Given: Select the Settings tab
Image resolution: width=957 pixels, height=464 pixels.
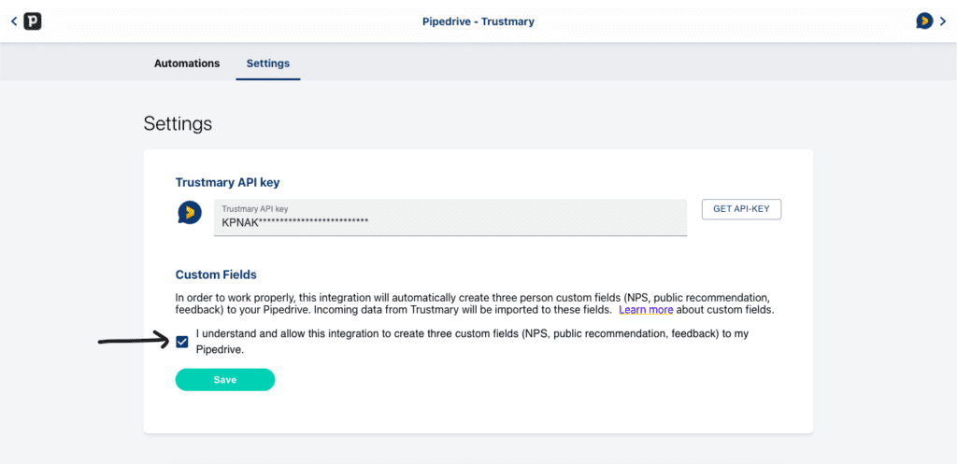Looking at the screenshot, I should (x=268, y=63).
